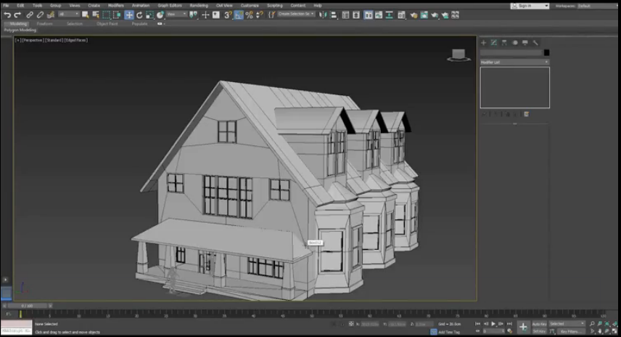Viewport: 621px width, 337px height.
Task: Click the Undo arrow icon
Action: click(x=7, y=15)
